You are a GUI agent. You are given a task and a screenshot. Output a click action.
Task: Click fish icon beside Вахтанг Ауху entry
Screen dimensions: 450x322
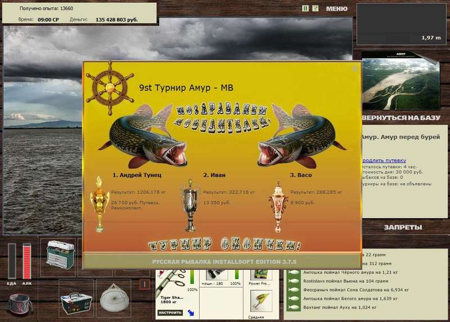pyautogui.click(x=293, y=307)
